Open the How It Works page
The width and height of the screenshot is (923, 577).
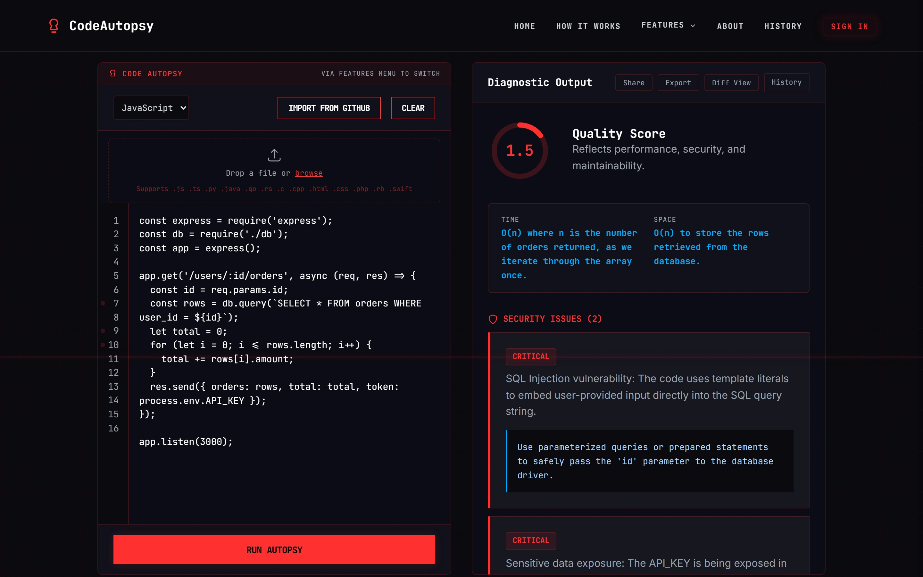(588, 26)
